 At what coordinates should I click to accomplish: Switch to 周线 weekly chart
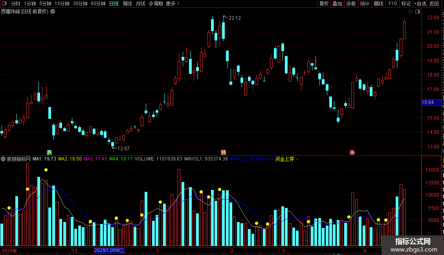(x=127, y=4)
